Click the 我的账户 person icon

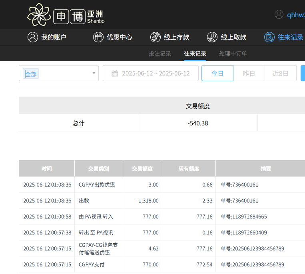pyautogui.click(x=32, y=37)
